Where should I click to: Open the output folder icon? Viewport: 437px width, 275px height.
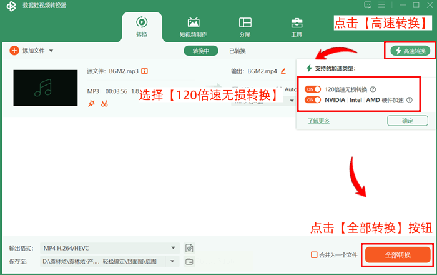click(x=189, y=262)
